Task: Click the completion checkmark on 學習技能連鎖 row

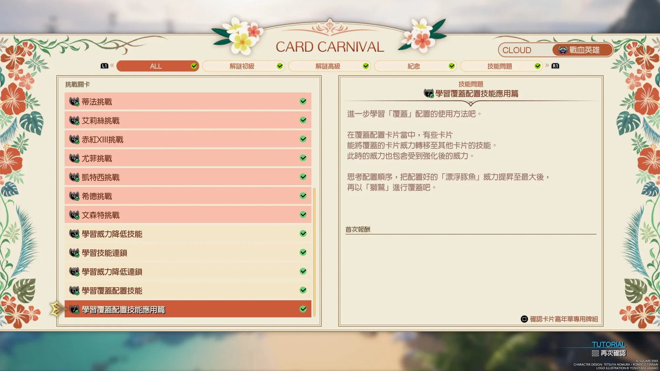Action: click(x=303, y=252)
